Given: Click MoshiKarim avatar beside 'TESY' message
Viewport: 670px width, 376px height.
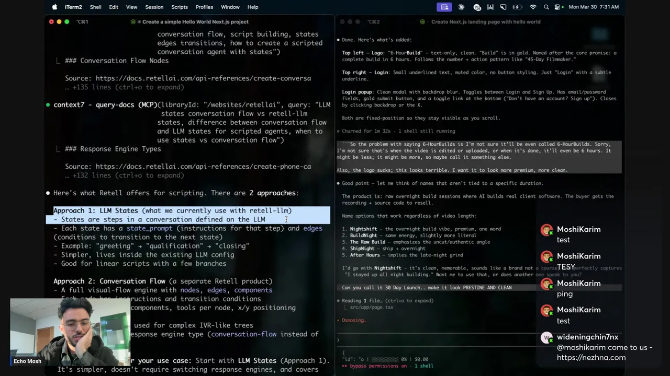Looking at the screenshot, I should (x=546, y=256).
